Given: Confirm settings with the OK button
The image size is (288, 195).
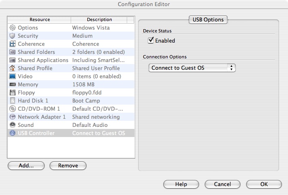Looking at the screenshot, I should (264, 184).
